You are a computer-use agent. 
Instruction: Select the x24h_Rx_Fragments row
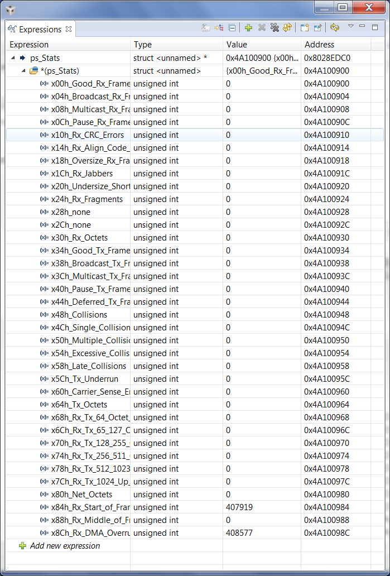(195, 199)
